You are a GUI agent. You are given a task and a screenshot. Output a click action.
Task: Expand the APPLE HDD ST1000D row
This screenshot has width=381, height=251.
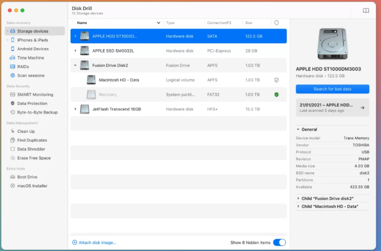tap(75, 36)
